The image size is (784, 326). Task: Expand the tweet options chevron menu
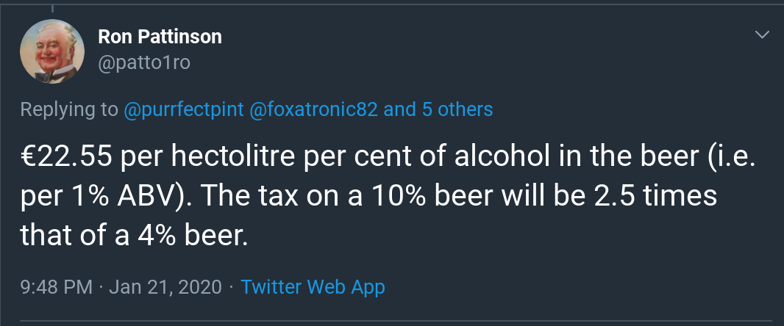(762, 35)
